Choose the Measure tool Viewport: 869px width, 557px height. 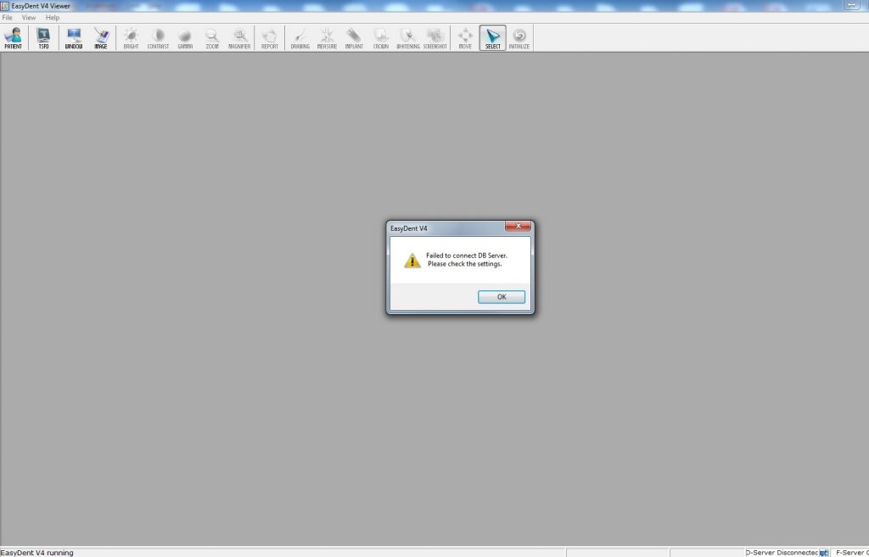pyautogui.click(x=327, y=38)
